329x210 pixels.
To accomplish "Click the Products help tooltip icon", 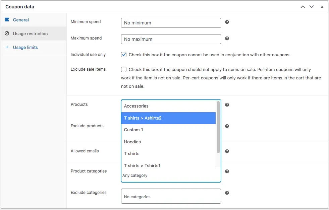I will pyautogui.click(x=227, y=105).
